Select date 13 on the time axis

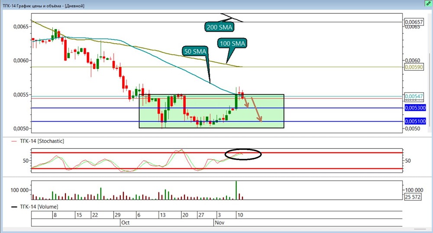click(x=163, y=215)
